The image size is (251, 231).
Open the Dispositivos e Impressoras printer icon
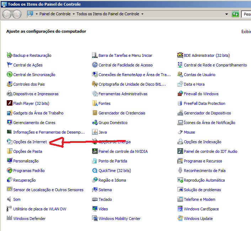10,93
